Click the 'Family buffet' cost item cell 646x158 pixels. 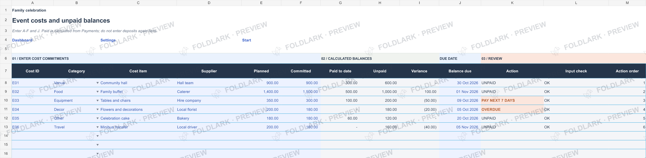pos(138,92)
